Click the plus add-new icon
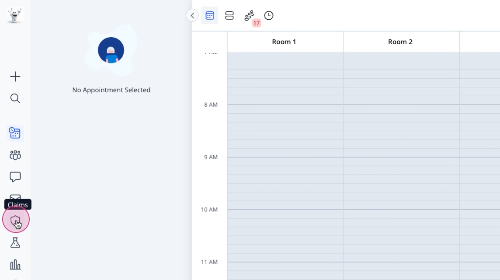 click(x=15, y=77)
